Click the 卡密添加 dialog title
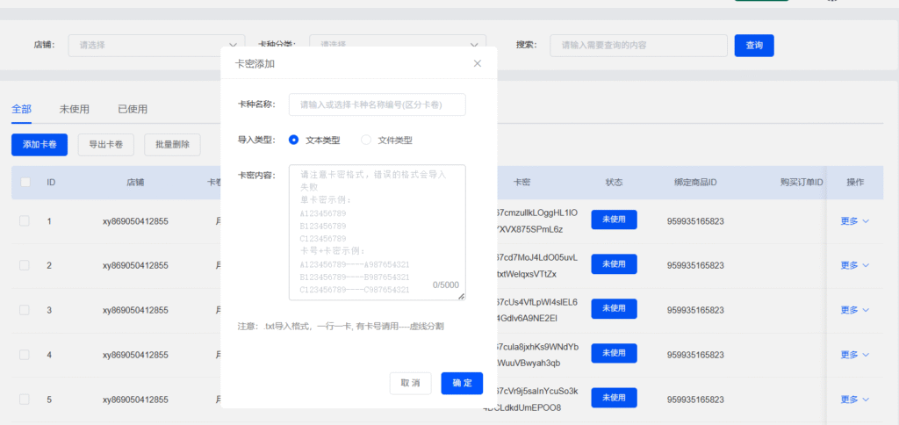Screen dimensions: 899x425 [x=255, y=64]
